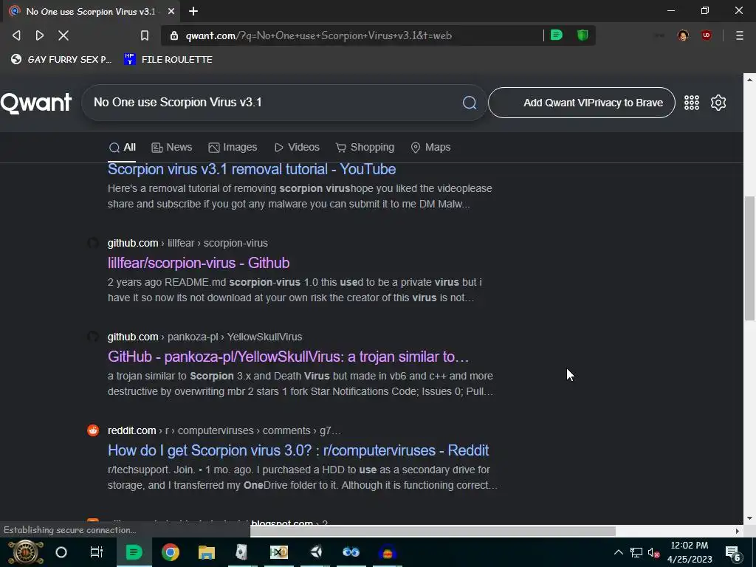Go back with the browser back arrow
Viewport: 756px width, 567px height.
[x=16, y=35]
